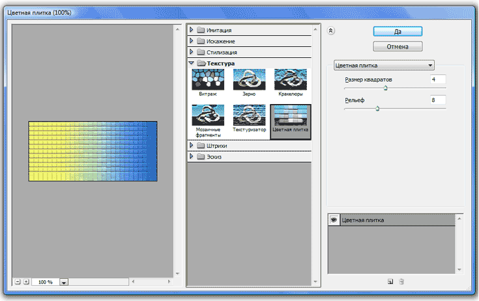Zoom out the preview with minus button
The width and height of the screenshot is (479, 301).
pyautogui.click(x=17, y=282)
